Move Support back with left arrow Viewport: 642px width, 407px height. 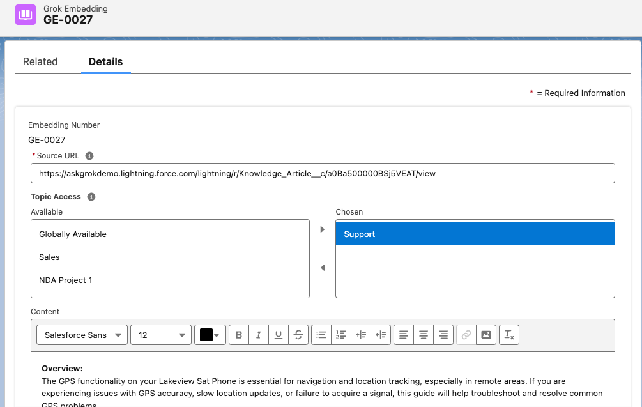[x=323, y=268]
